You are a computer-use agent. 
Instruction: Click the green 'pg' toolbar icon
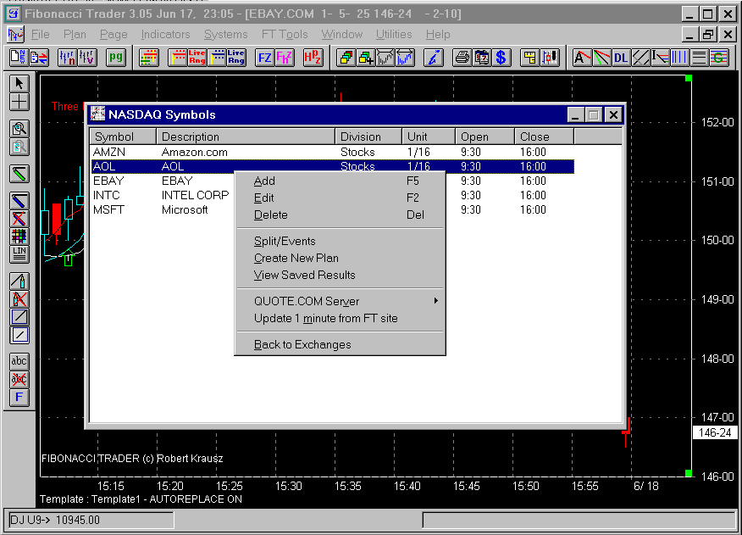point(115,58)
